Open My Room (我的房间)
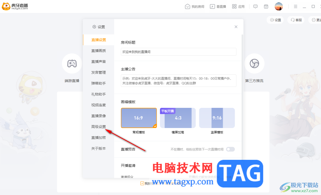 tap(195, 6)
